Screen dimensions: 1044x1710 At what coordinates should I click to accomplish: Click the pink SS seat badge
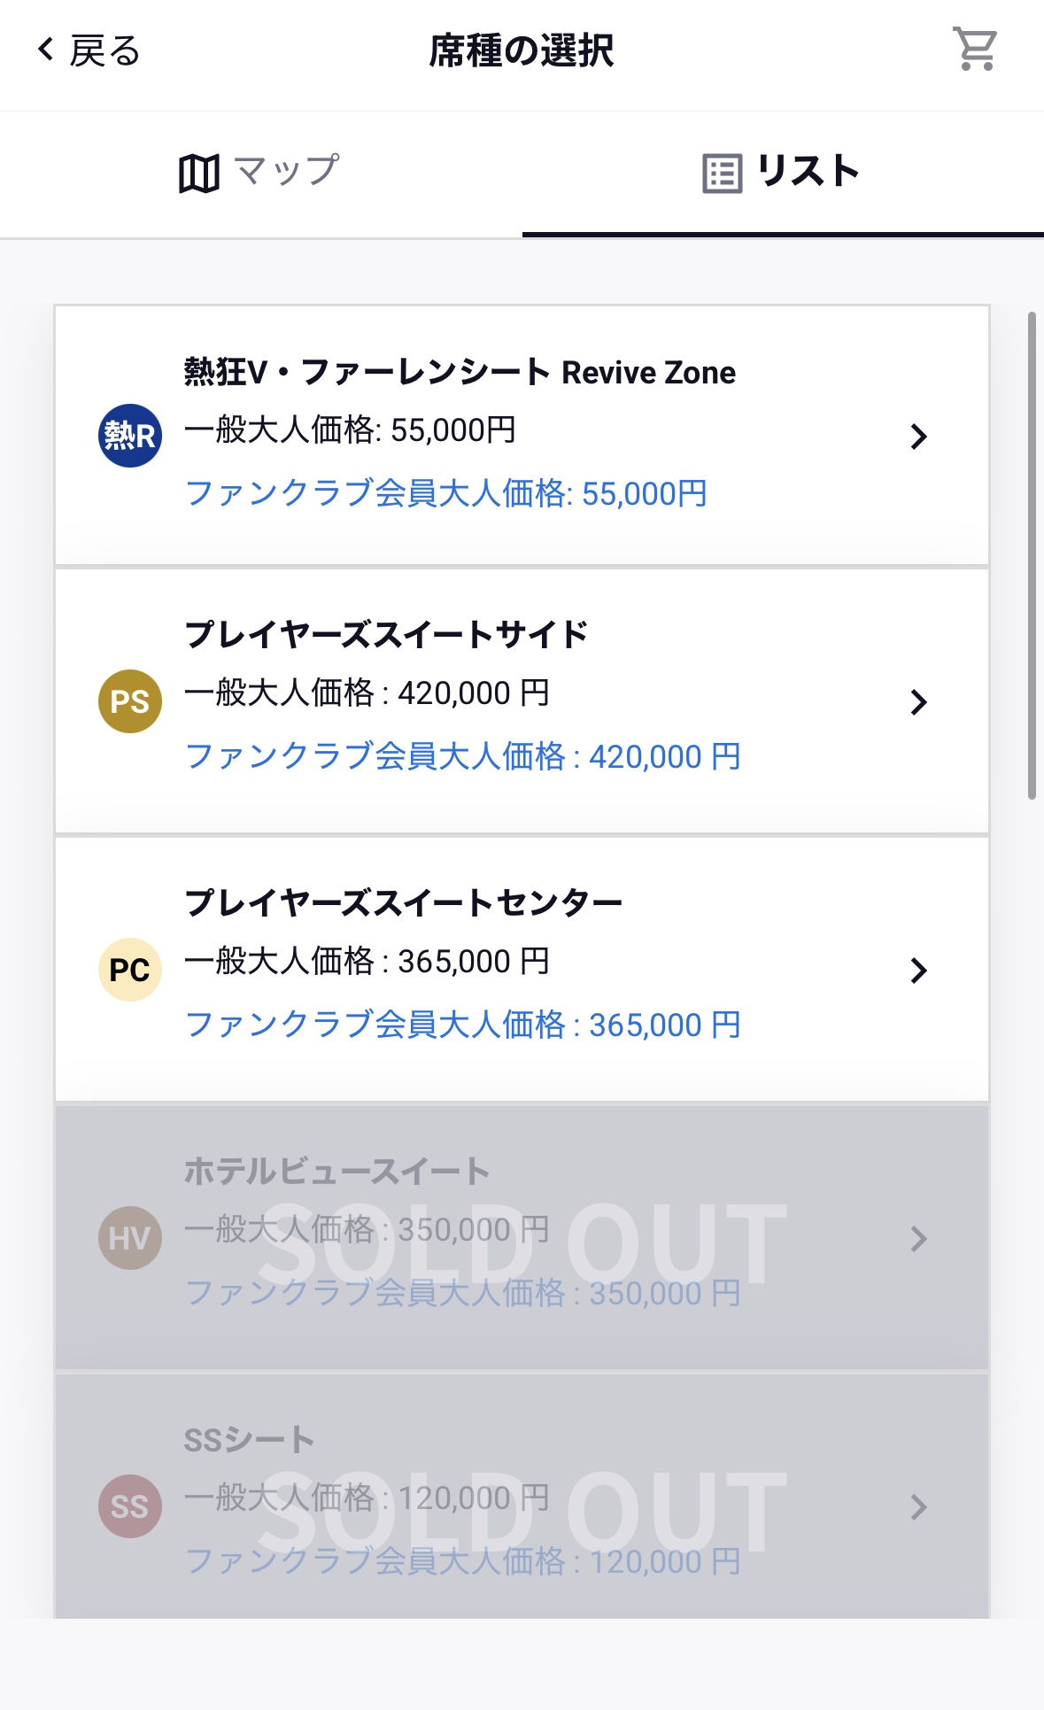click(x=130, y=1506)
